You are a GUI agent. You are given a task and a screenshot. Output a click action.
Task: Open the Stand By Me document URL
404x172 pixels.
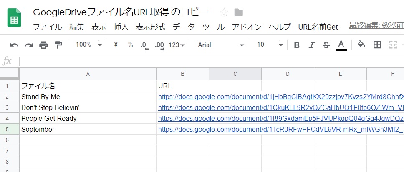281,97
